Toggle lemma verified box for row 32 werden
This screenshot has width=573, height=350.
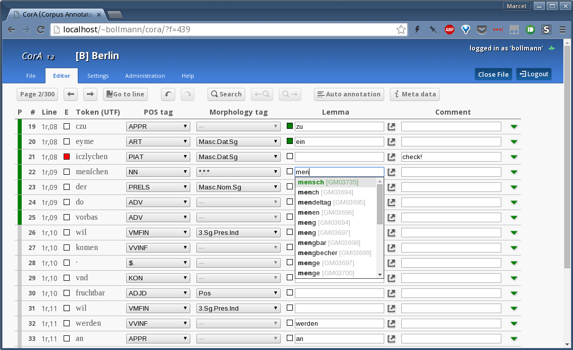(x=290, y=323)
